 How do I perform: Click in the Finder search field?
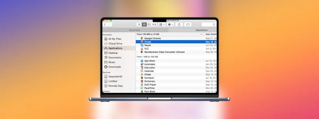(209, 25)
